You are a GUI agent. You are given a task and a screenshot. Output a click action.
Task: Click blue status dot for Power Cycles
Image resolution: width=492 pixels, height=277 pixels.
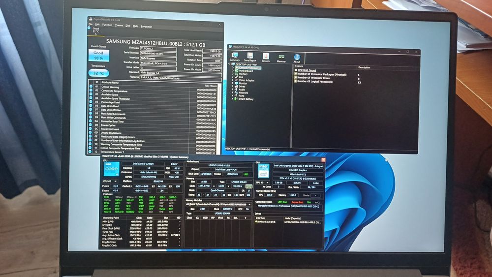(x=91, y=125)
